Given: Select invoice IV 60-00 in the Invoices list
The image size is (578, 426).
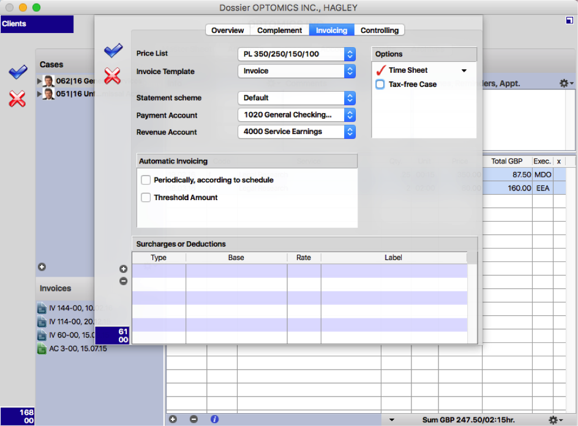Looking at the screenshot, I should point(67,335).
